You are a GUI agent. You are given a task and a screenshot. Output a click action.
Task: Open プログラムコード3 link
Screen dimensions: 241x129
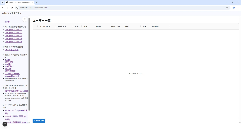(14, 36)
